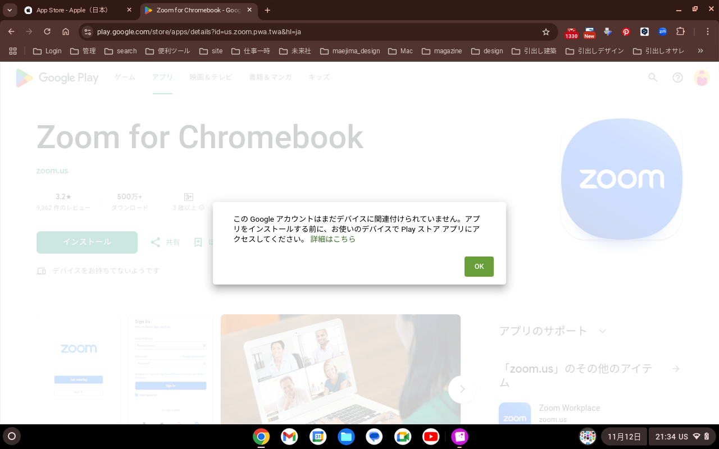Open the Files app in shelf
Screen dimensions: 719x449
click(x=346, y=437)
